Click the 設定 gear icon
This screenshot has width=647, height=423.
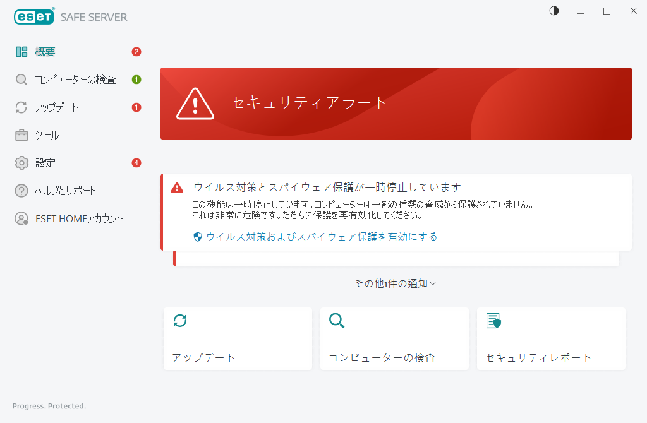[21, 162]
